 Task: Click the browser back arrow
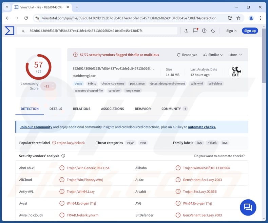pyautogui.click(x=7, y=18)
